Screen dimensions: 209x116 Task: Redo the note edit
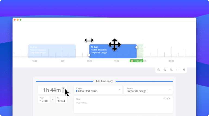click(x=169, y=99)
